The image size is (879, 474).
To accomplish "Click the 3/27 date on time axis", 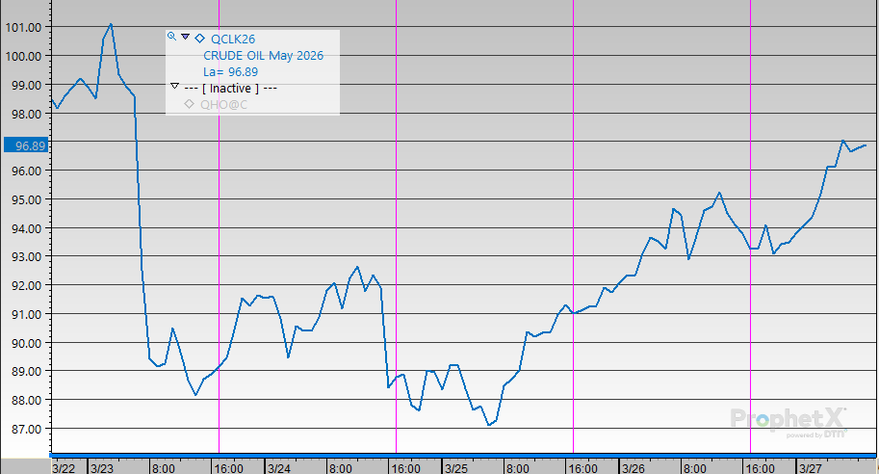I will 810,467.
